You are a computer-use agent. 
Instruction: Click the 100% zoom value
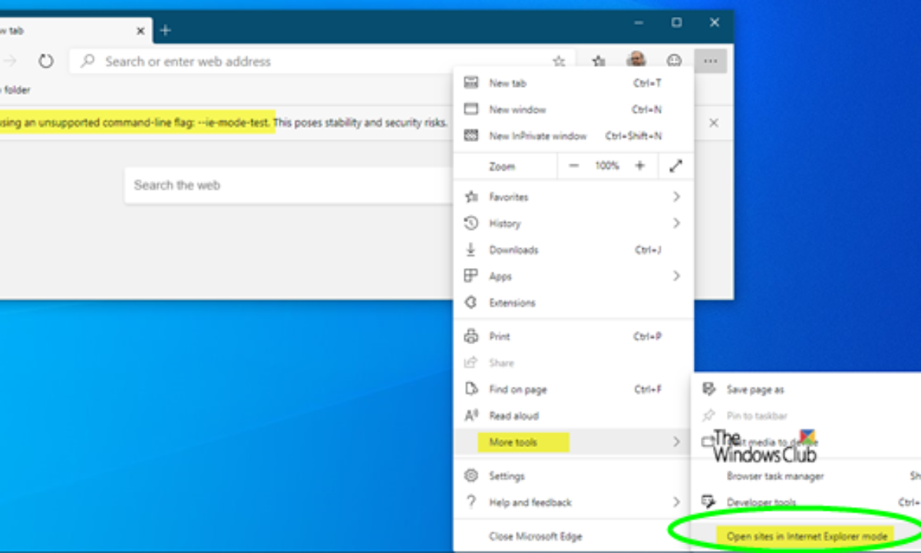607,166
